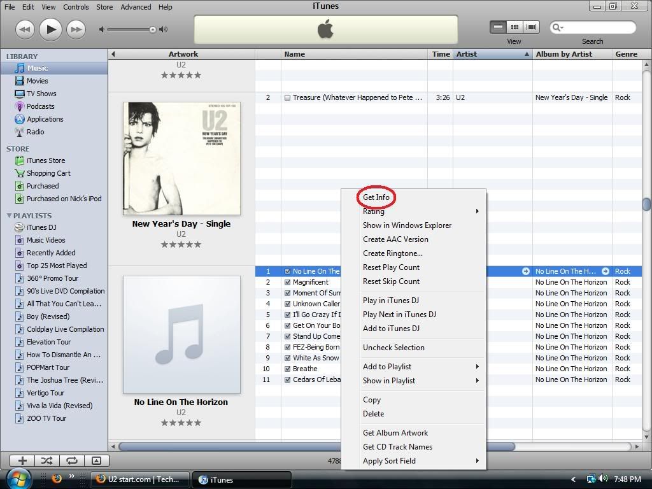This screenshot has width=652, height=489.
Task: Open the Elevation Tour playlist
Action: coord(48,342)
